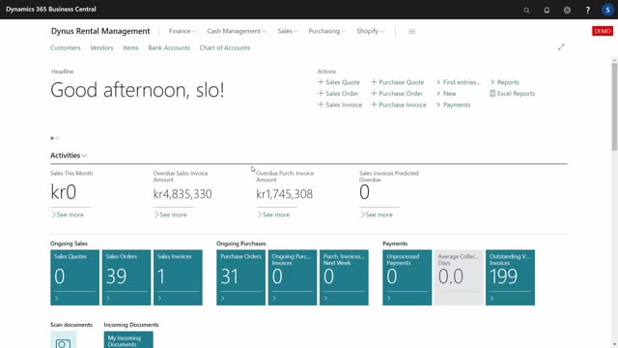This screenshot has width=618, height=348.
Task: Select the second headline dot indicator
Action: point(57,138)
